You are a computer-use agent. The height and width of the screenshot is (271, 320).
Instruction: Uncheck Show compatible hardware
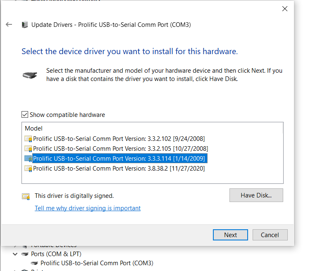pos(25,114)
